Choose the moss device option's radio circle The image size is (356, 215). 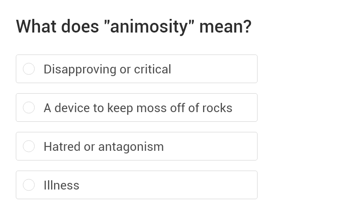[x=29, y=108]
